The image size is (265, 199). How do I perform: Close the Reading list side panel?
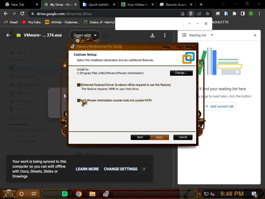255,35
